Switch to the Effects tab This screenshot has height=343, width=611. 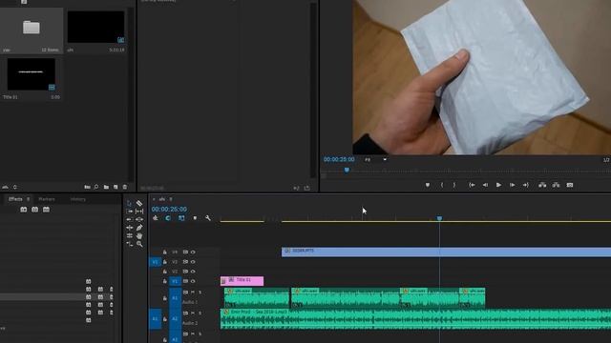click(x=15, y=199)
